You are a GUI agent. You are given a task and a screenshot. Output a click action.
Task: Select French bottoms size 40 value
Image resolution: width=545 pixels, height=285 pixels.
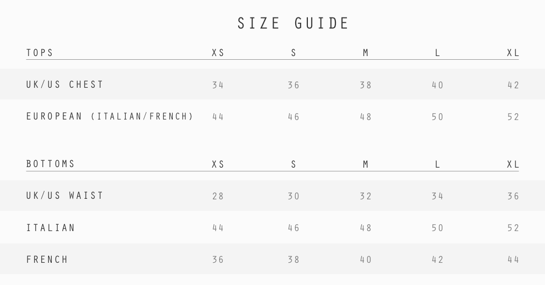click(x=365, y=260)
